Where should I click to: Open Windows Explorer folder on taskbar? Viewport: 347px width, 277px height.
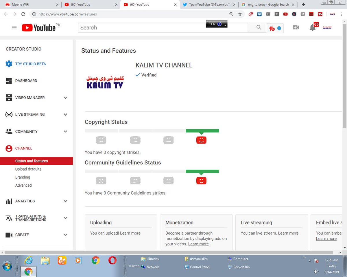tap(45, 261)
